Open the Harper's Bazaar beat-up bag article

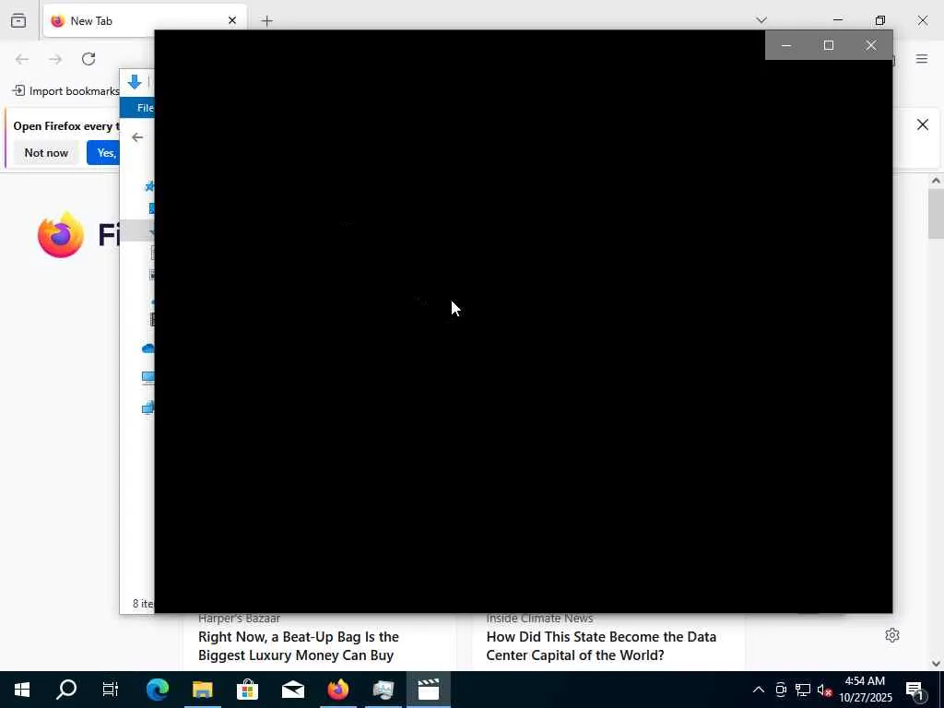[298, 645]
